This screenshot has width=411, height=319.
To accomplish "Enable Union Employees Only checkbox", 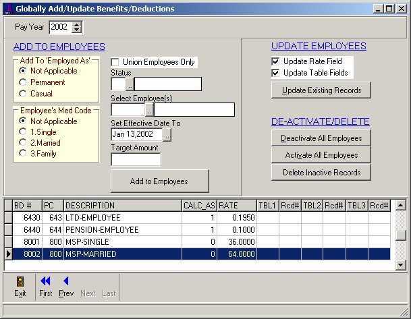I will coord(115,62).
